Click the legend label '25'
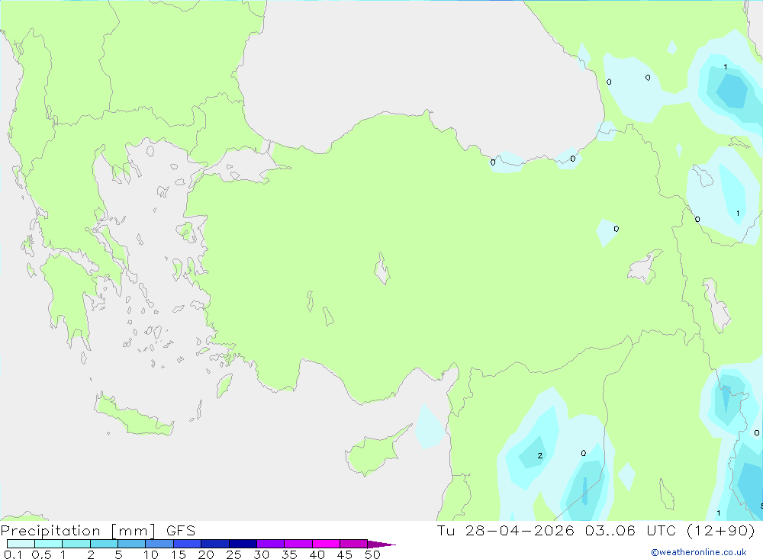Viewport: 763px width, 559px height. [234, 554]
